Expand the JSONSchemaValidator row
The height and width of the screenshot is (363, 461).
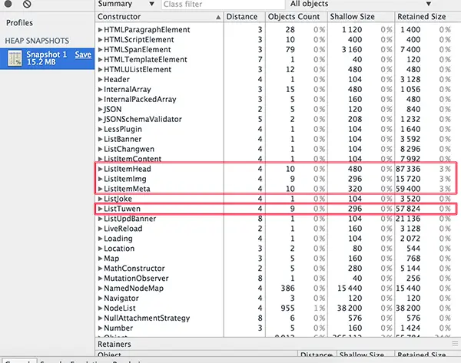pyautogui.click(x=100, y=119)
